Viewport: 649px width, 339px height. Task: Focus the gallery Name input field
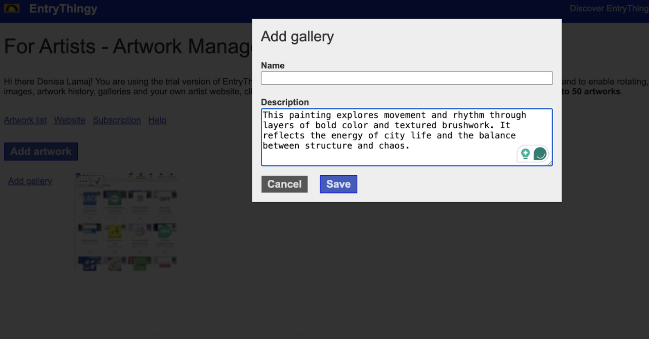(406, 78)
